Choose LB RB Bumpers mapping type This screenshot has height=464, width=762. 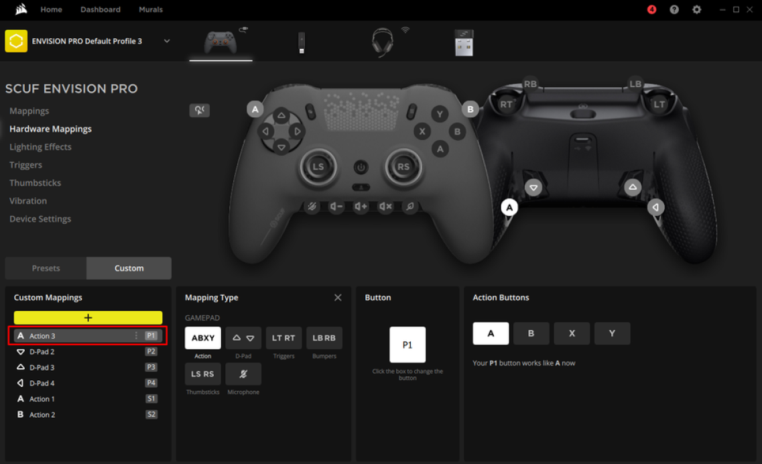[324, 338]
